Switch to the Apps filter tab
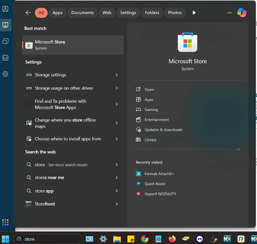This screenshot has width=257, height=244. coord(58,13)
